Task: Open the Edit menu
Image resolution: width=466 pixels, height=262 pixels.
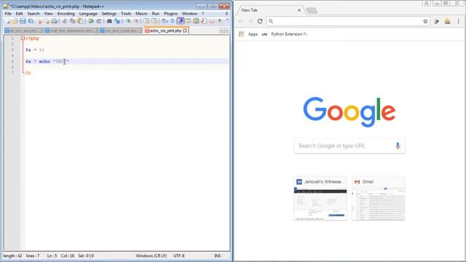Action: (19, 14)
